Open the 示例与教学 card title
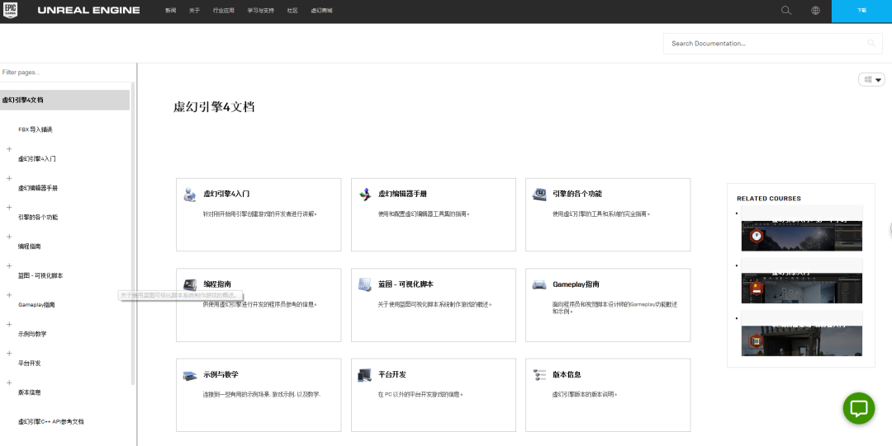This screenshot has height=446, width=892. pyautogui.click(x=221, y=375)
